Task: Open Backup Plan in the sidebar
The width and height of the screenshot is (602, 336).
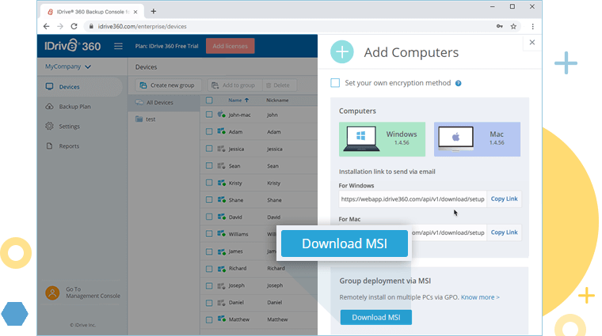Action: click(x=74, y=107)
